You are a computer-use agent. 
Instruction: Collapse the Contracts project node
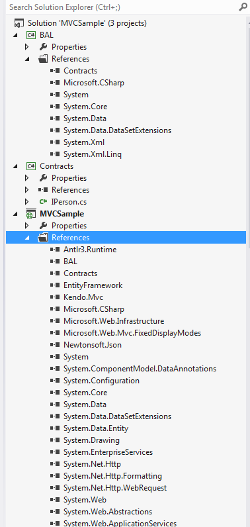click(15, 166)
